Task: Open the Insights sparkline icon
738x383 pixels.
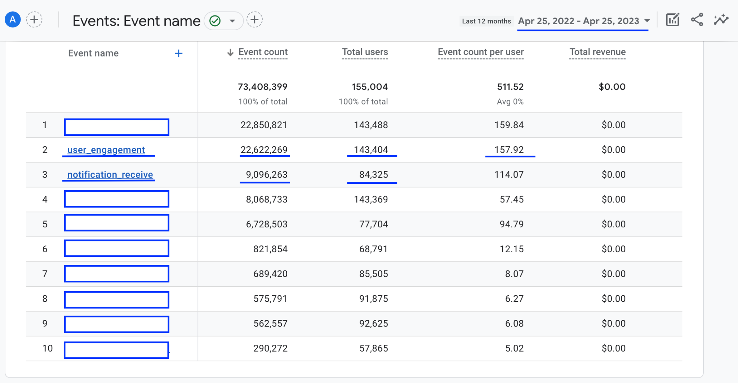Action: pyautogui.click(x=721, y=20)
